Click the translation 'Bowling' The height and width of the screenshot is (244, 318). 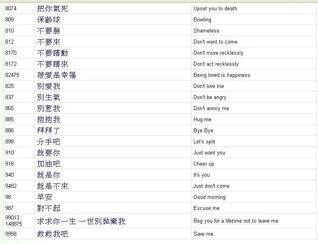[202, 20]
